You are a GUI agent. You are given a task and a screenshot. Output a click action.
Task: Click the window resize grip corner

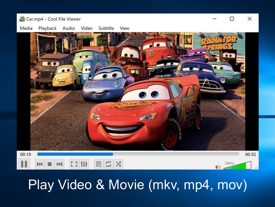(257, 168)
